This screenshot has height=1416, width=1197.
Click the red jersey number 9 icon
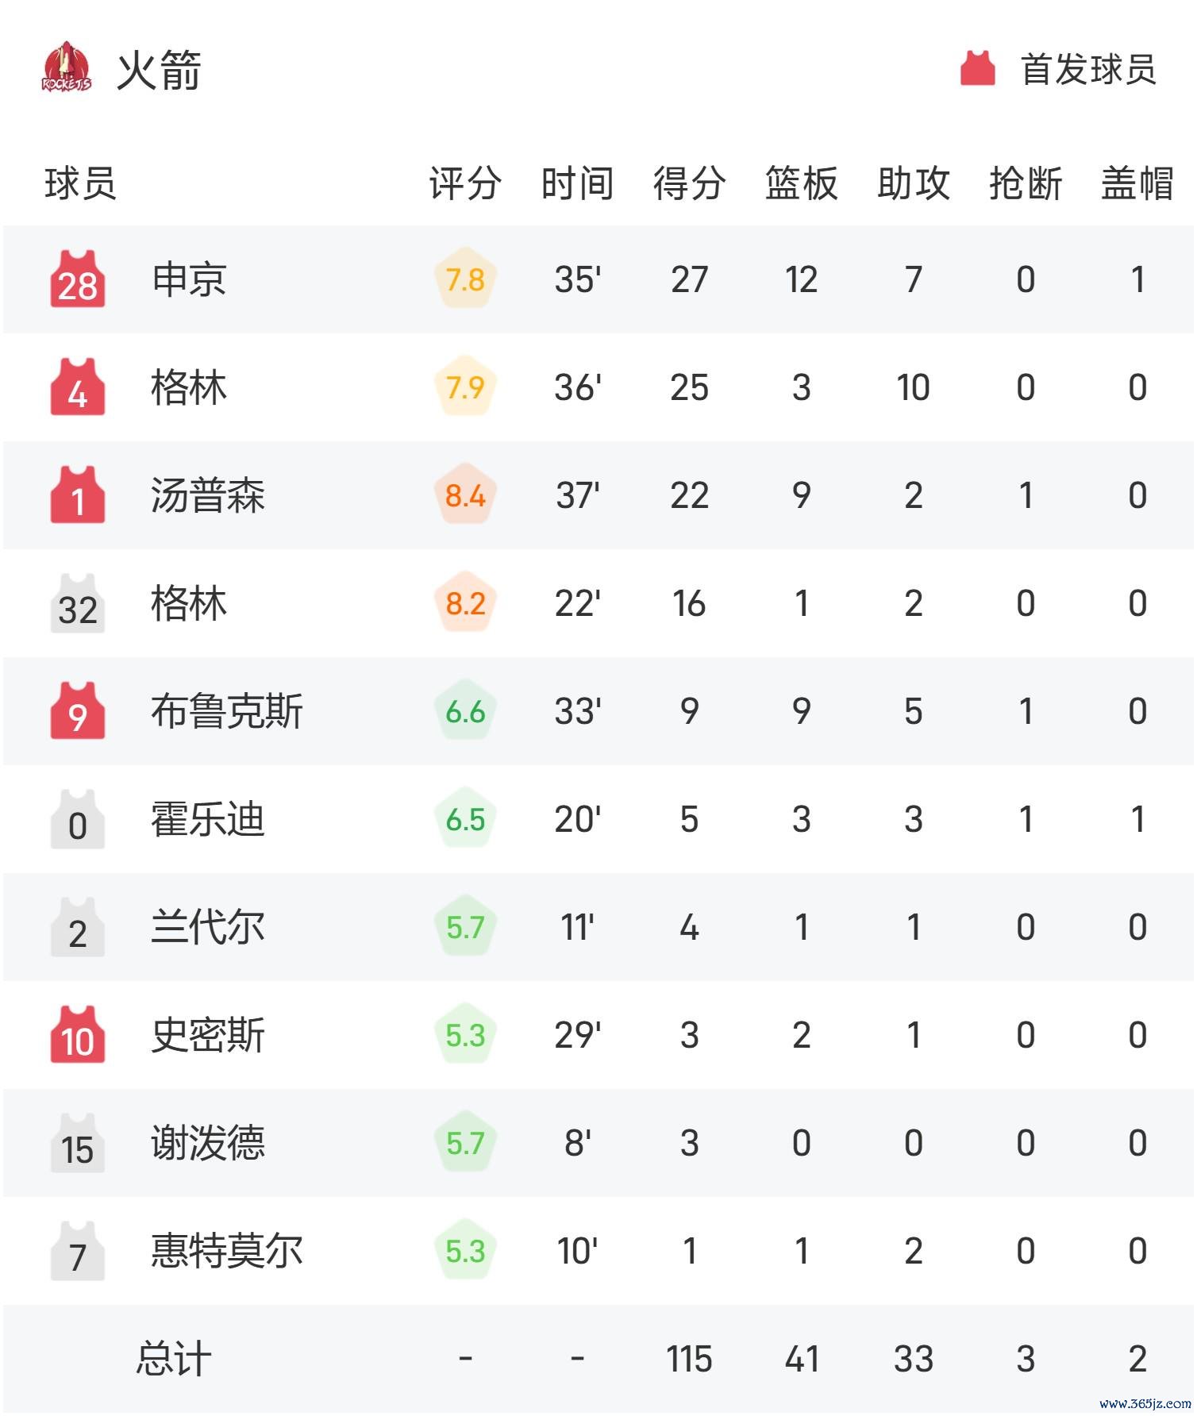[78, 711]
